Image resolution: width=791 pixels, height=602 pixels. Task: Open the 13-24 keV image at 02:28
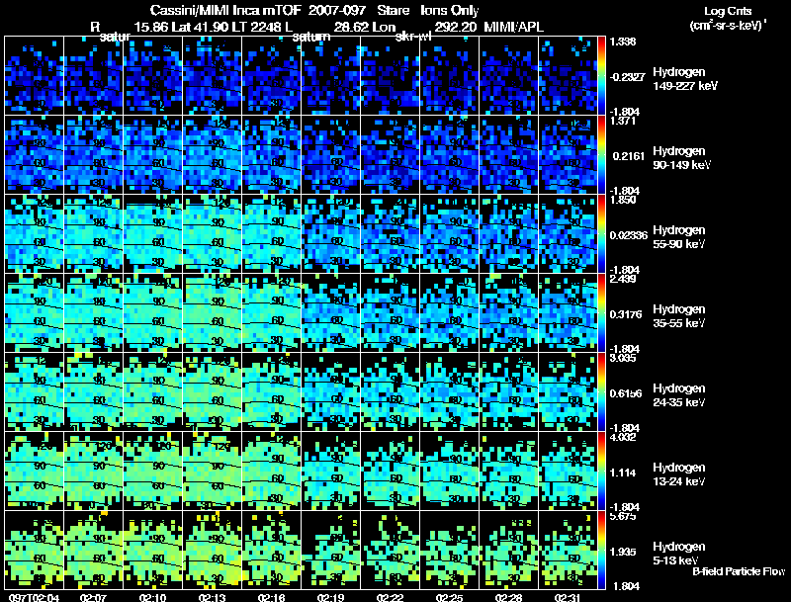point(508,472)
